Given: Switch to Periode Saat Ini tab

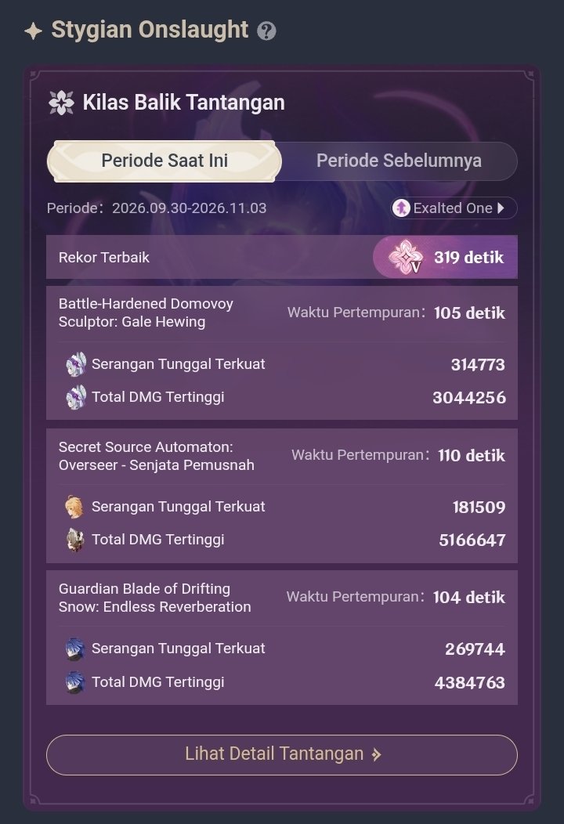Looking at the screenshot, I should coord(164,161).
